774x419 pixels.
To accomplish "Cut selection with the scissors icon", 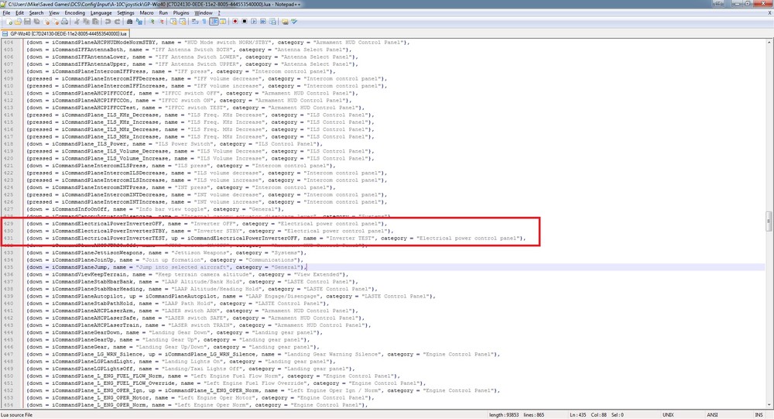I will coord(77,22).
